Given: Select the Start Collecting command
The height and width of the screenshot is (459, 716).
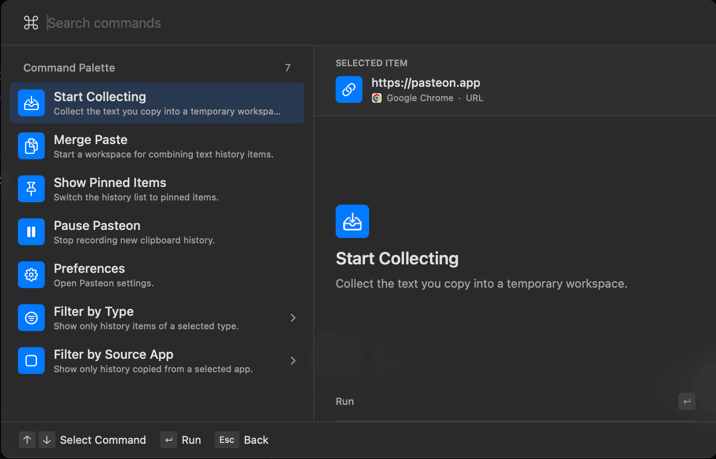Looking at the screenshot, I should click(157, 103).
